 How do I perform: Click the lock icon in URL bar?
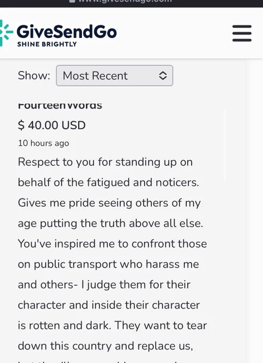point(72,1)
